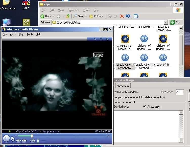Stop the clip in Windows Media Player
The height and width of the screenshot is (147, 190).
click(13, 139)
